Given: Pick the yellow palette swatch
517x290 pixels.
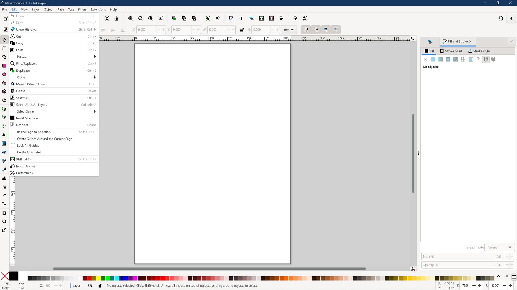Looking at the screenshot, I should [99, 278].
